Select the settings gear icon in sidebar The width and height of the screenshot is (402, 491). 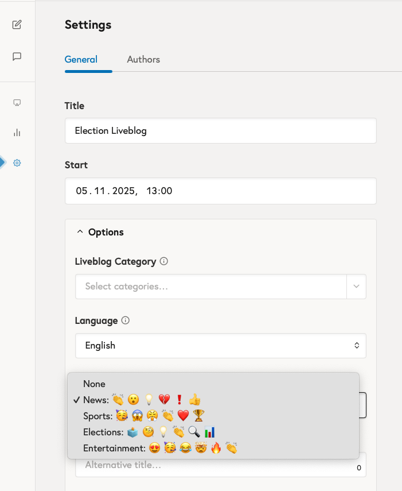tap(17, 163)
